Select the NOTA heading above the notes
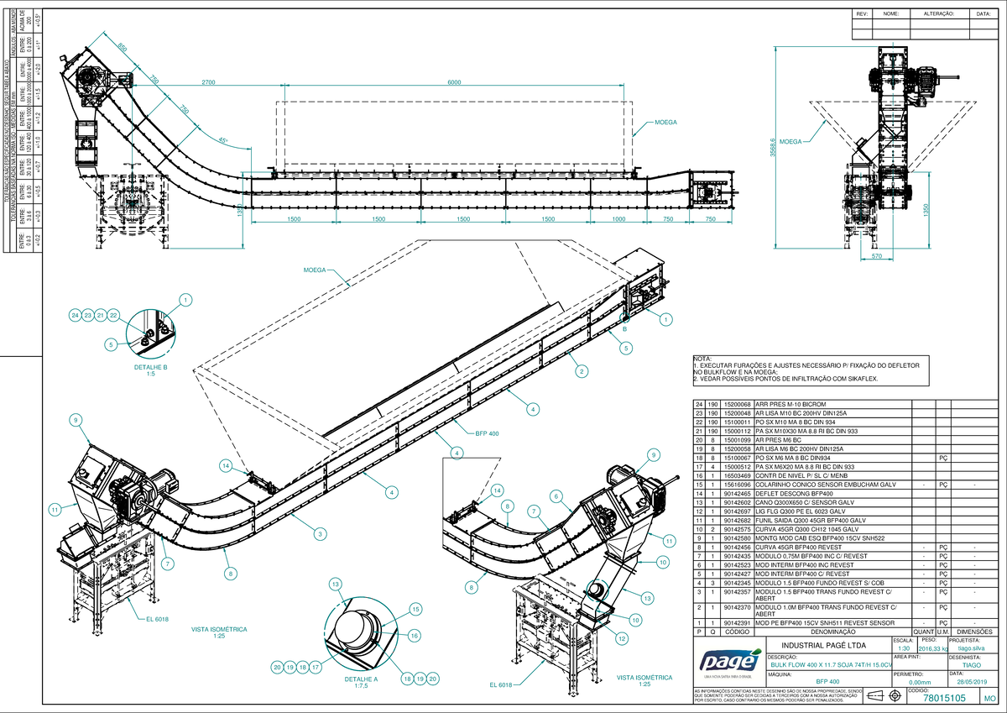The height and width of the screenshot is (713, 1007). 702,359
